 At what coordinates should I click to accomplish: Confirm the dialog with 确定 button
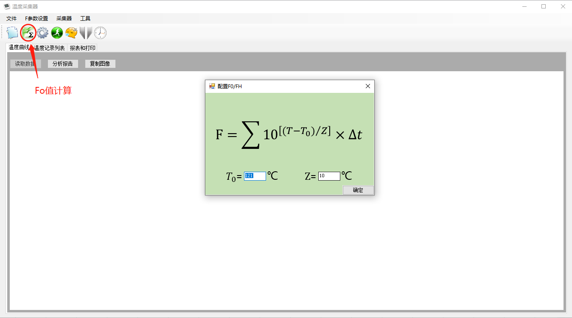[358, 190]
